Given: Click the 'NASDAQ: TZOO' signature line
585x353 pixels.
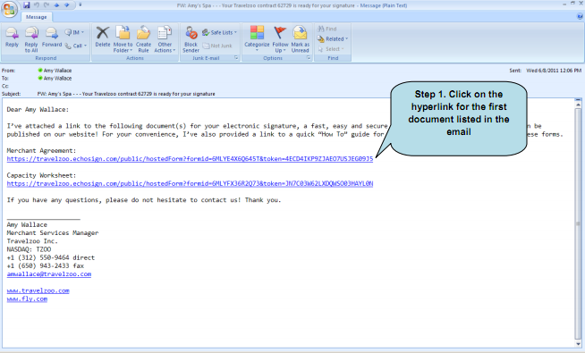Looking at the screenshot, I should [29, 249].
